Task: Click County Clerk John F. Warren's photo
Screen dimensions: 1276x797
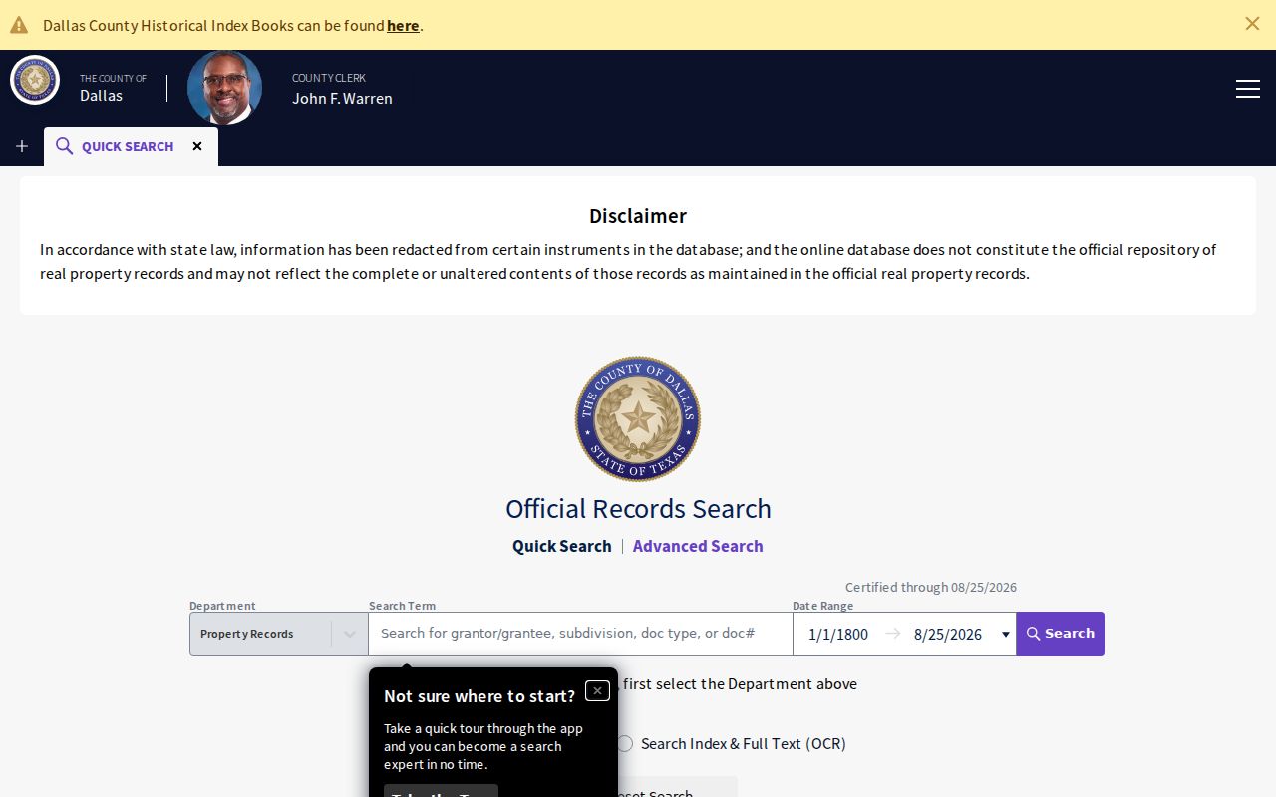Action: (x=224, y=88)
